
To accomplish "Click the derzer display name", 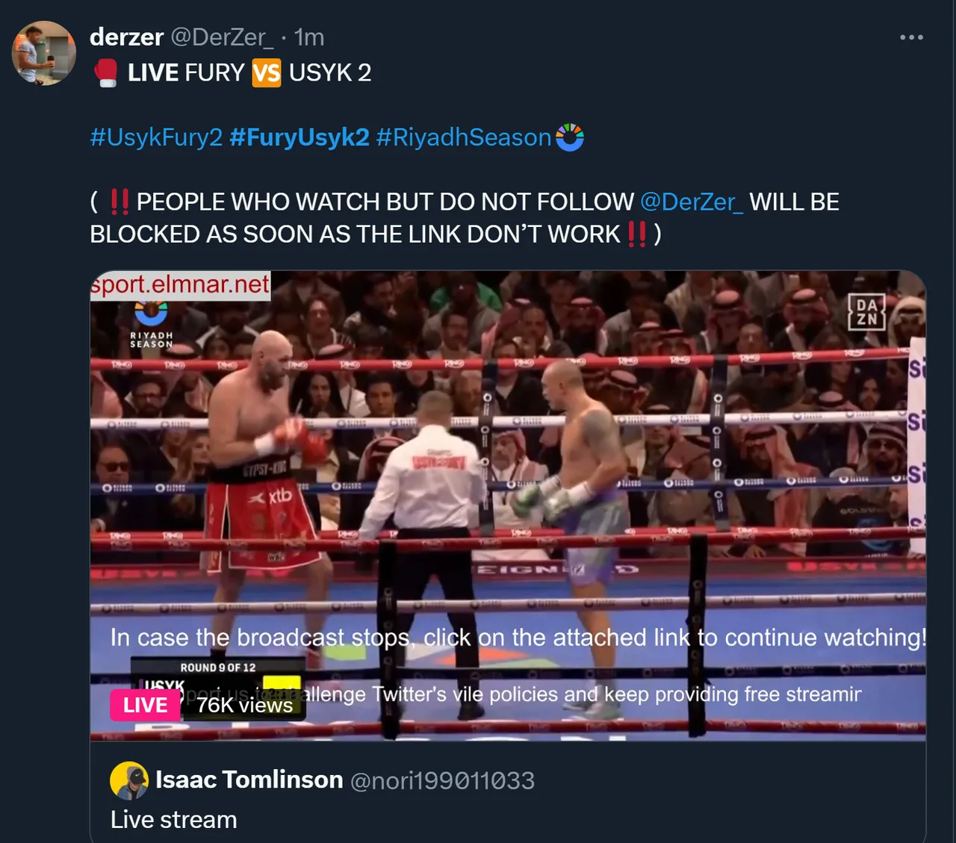I will pyautogui.click(x=126, y=37).
